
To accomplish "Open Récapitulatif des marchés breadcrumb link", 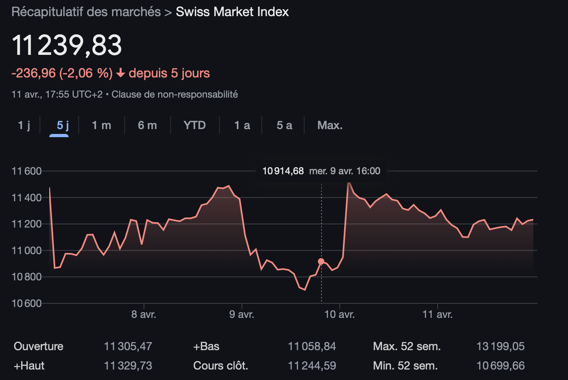I will [86, 12].
